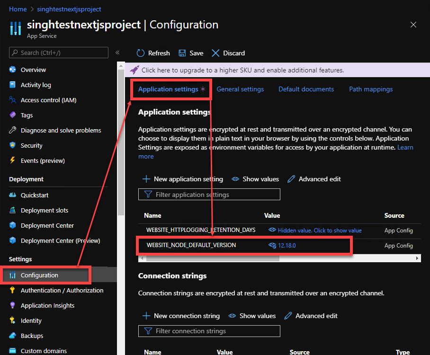Open the Path mappings tab

(x=371, y=89)
